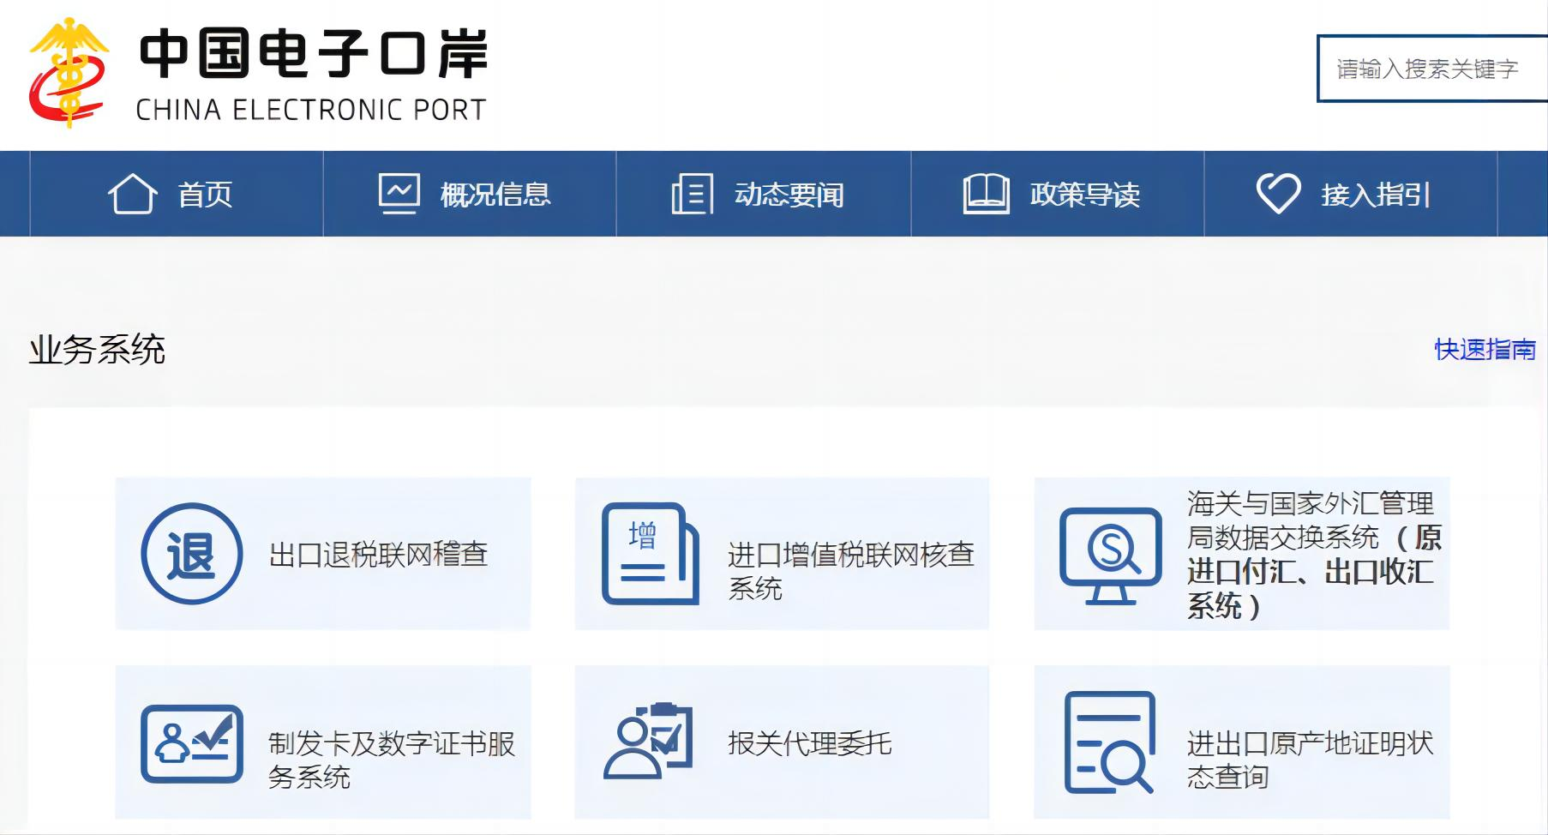Open the 出口退税联网稽查 system link

(x=323, y=554)
